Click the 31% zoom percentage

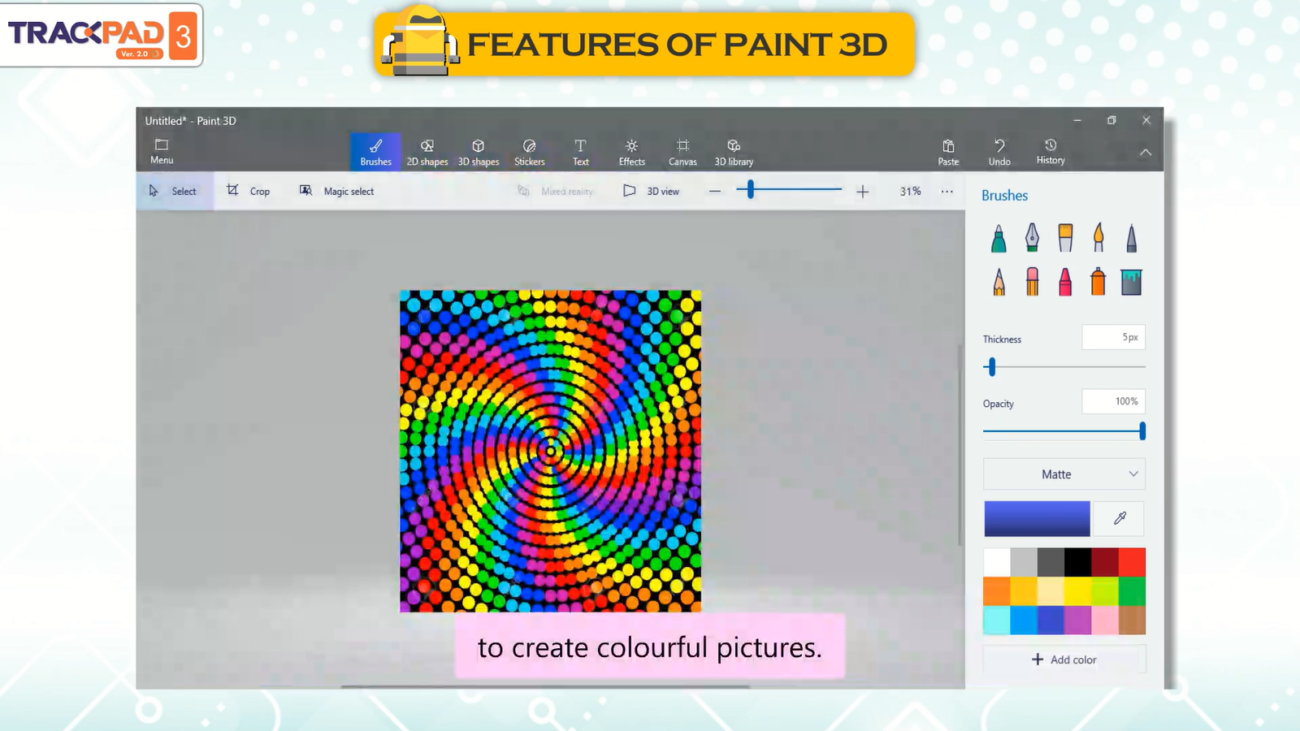[910, 192]
